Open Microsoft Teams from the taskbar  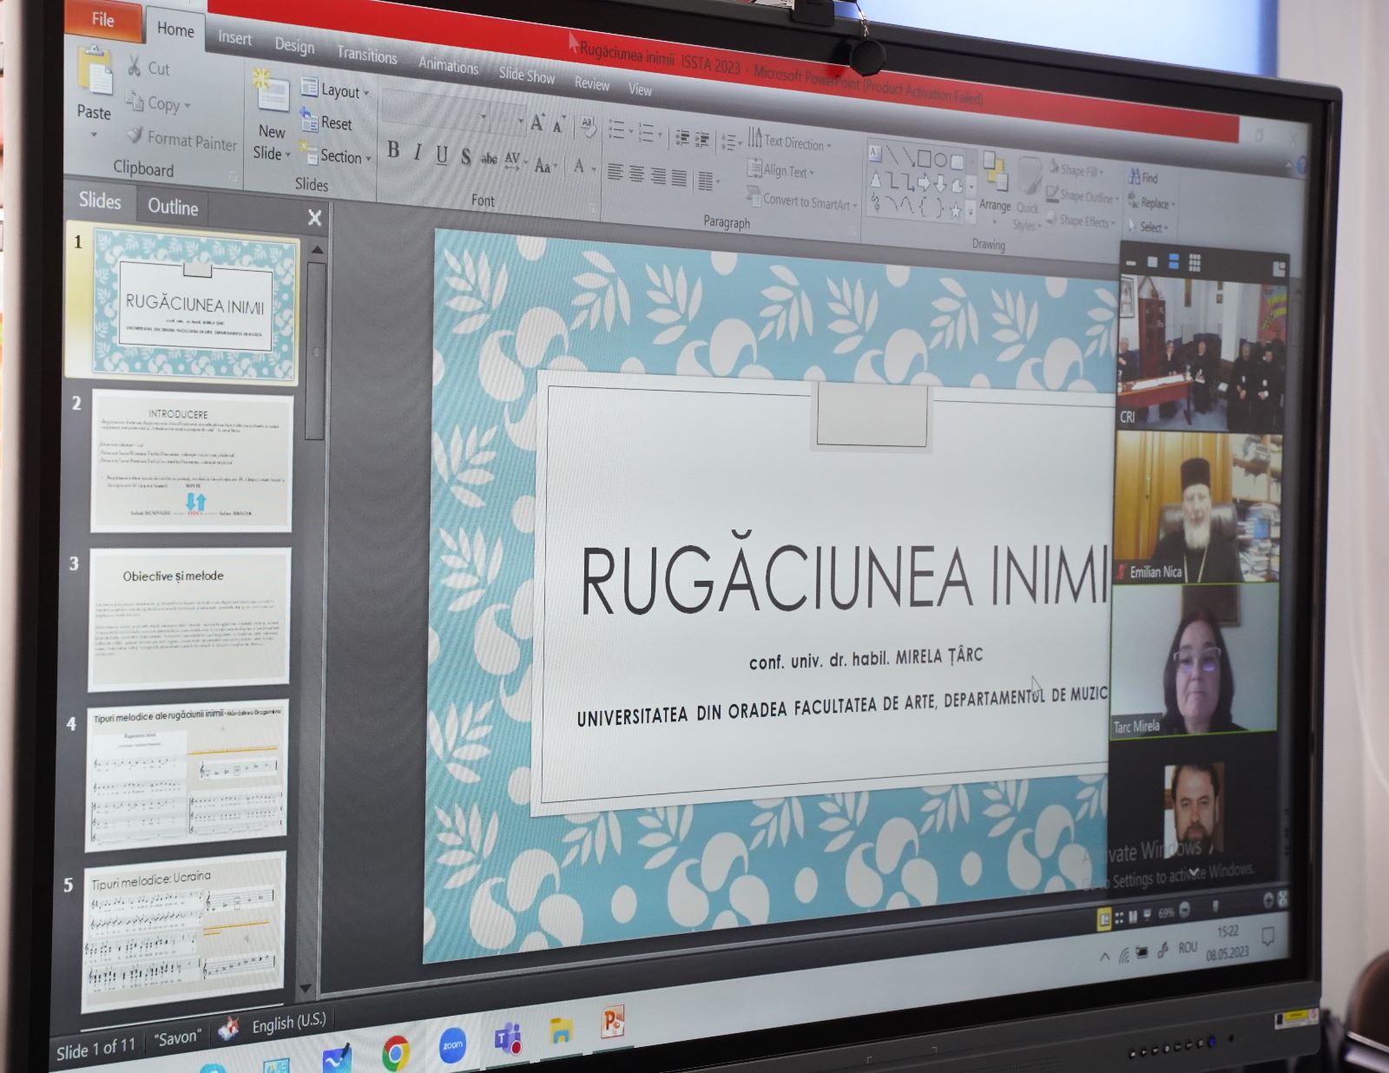(508, 1037)
